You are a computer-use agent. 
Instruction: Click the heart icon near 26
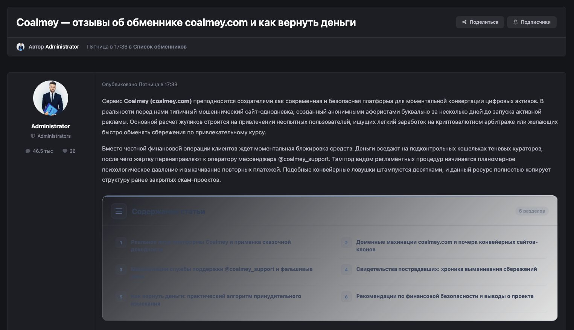65,151
